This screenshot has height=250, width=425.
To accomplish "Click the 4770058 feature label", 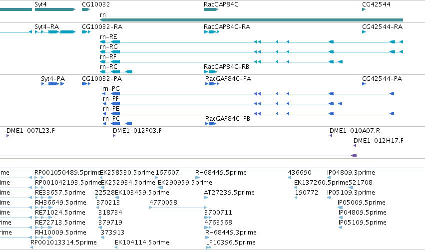I will tap(163, 203).
